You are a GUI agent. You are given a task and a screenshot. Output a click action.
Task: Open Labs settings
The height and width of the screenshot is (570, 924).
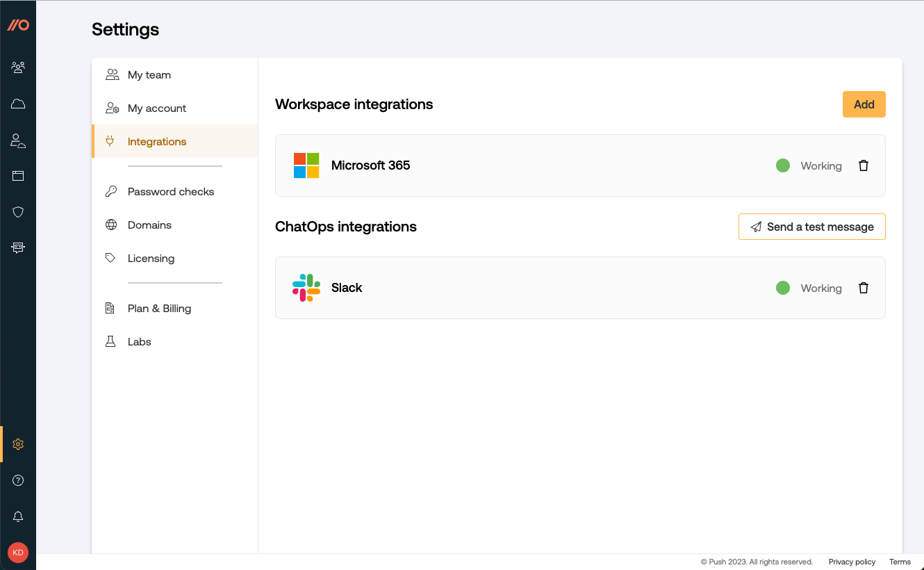pyautogui.click(x=175, y=341)
